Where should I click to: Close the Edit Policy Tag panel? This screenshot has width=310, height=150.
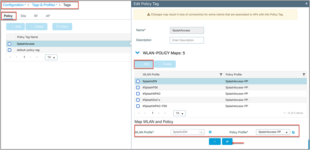click(306, 4)
